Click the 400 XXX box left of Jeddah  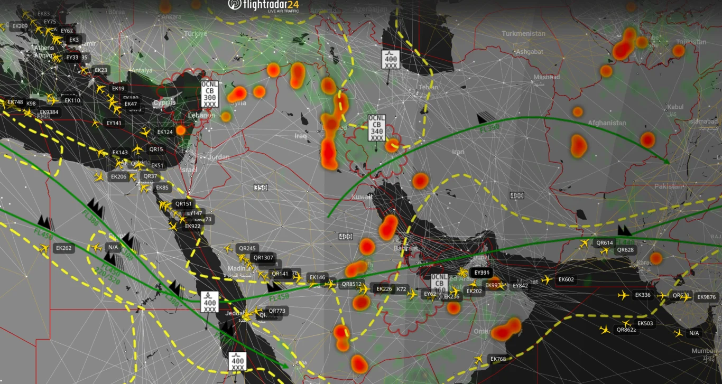210,302
